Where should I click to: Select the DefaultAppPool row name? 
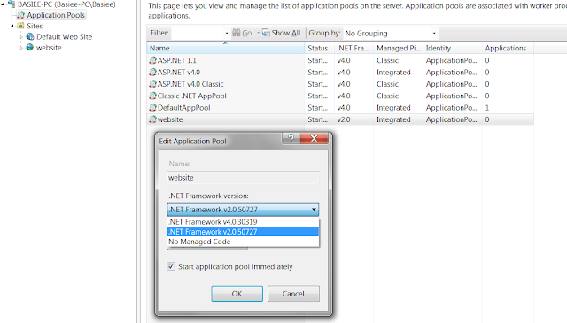point(183,108)
